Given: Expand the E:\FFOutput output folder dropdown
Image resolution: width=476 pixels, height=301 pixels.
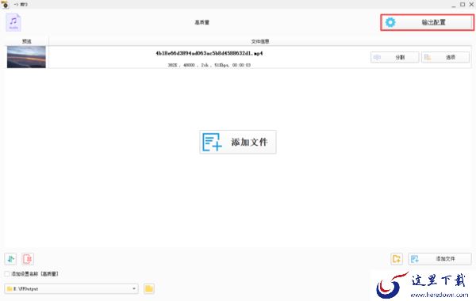Looking at the screenshot, I should (x=134, y=288).
